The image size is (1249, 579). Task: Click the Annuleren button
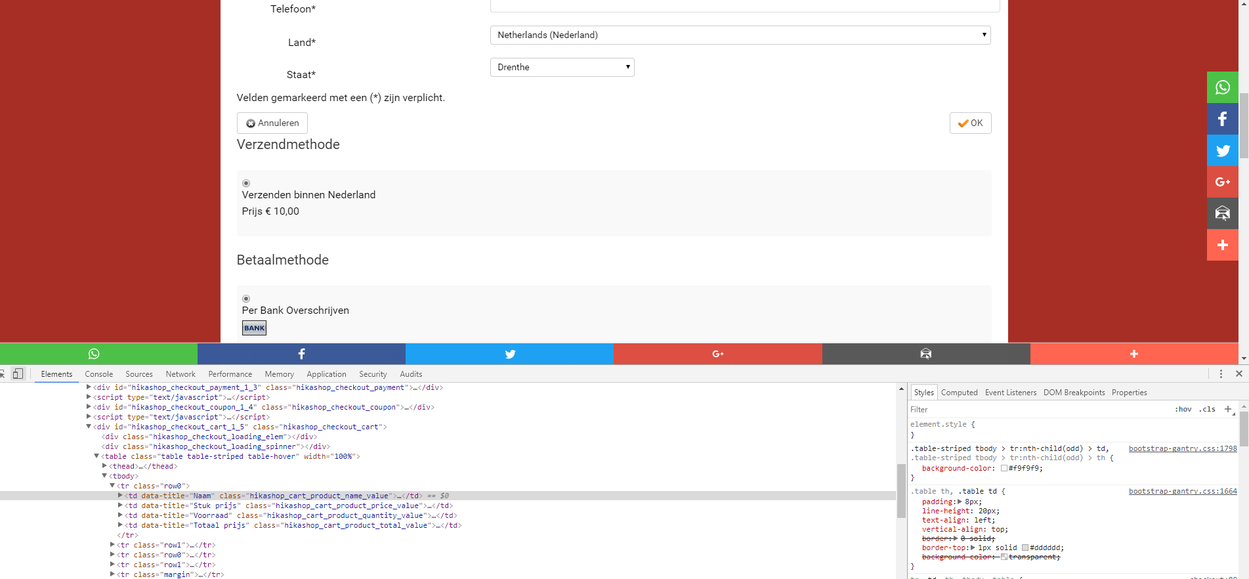pyautogui.click(x=272, y=123)
